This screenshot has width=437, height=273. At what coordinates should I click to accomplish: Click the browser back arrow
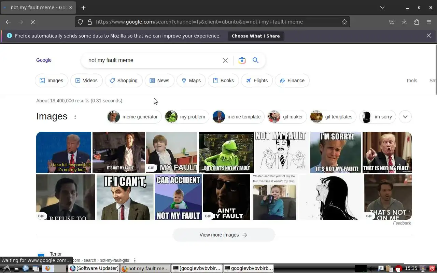click(8, 22)
